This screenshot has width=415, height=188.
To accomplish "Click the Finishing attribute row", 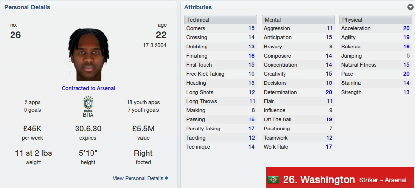I will [220, 56].
